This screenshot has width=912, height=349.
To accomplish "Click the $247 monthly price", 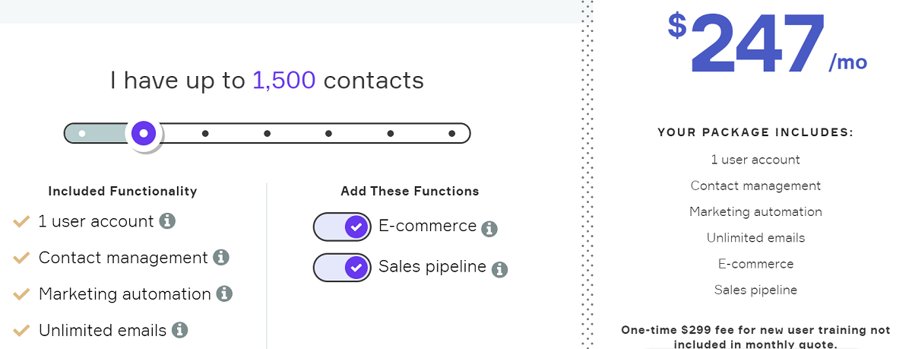I will point(756,44).
